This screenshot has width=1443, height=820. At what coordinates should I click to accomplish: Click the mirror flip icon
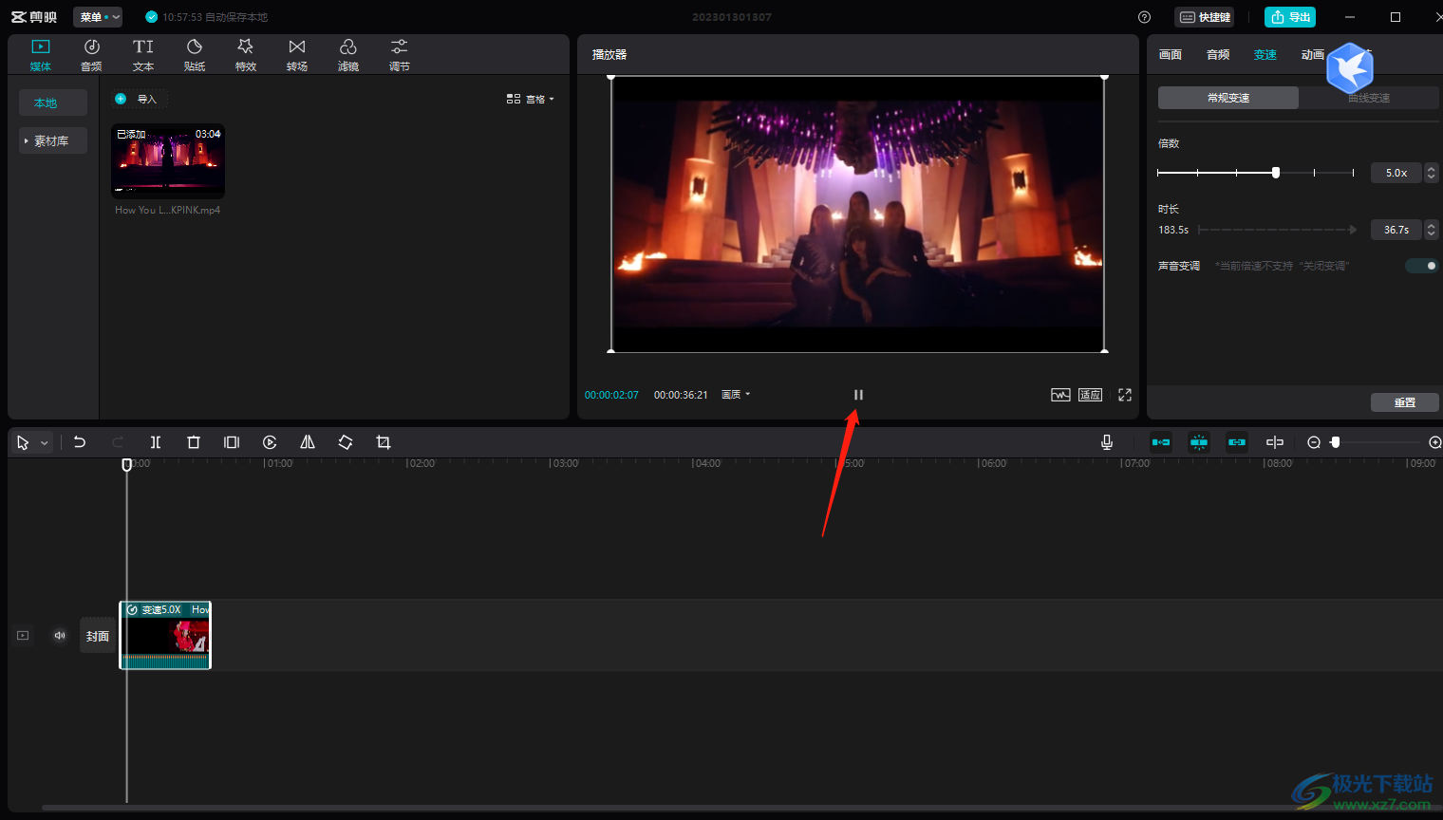308,442
